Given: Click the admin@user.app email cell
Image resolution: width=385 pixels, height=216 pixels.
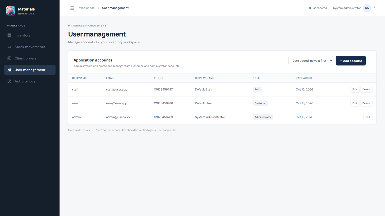Looking at the screenshot, I should [118, 117].
